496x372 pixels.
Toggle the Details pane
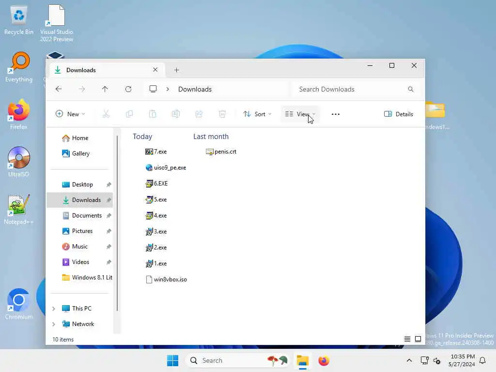pos(398,114)
